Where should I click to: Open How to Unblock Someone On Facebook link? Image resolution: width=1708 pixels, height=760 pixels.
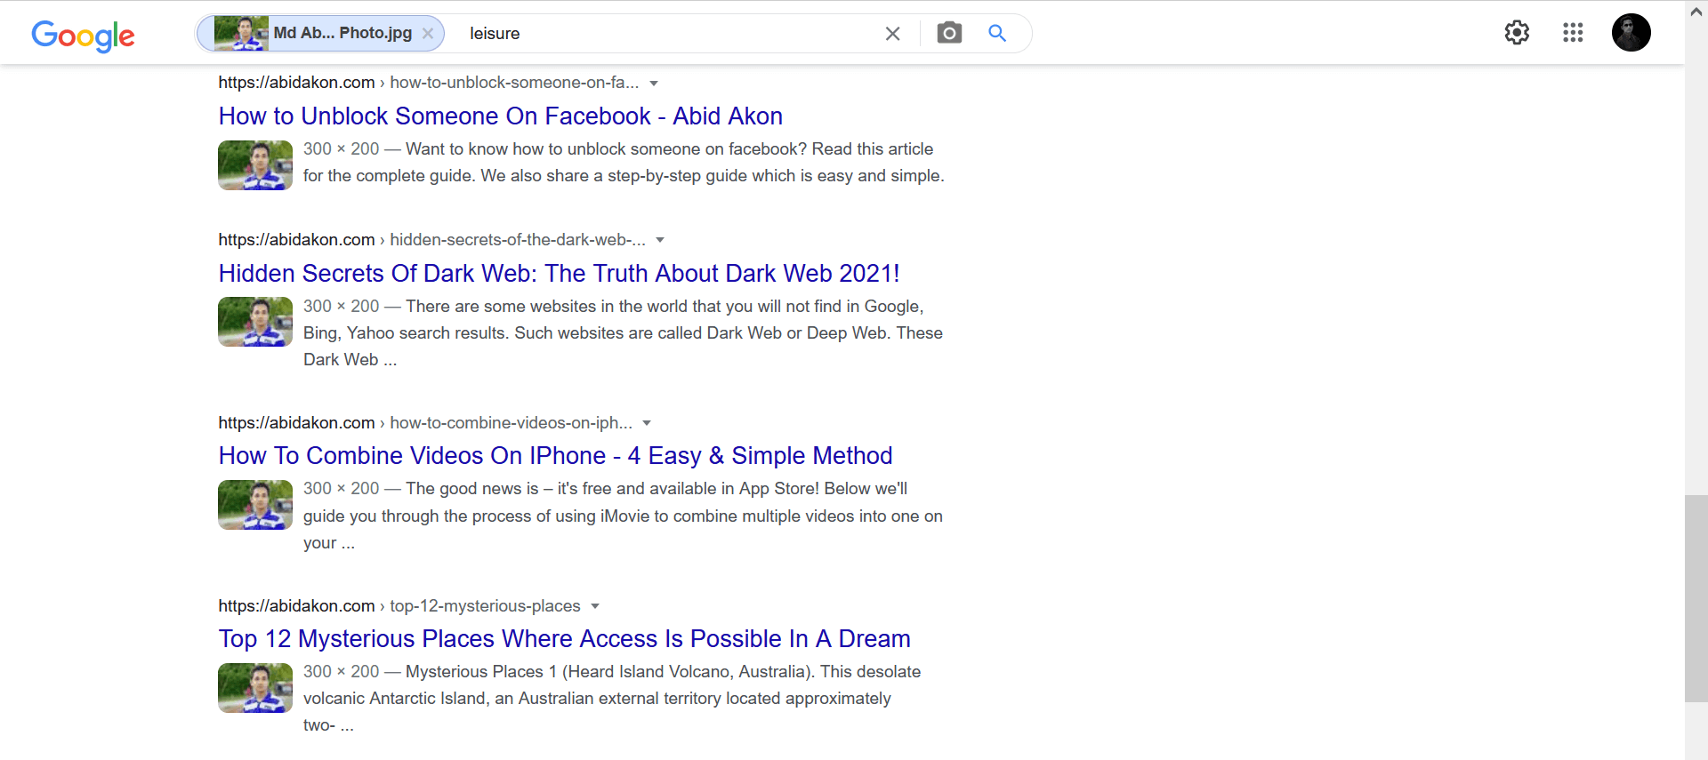click(501, 116)
